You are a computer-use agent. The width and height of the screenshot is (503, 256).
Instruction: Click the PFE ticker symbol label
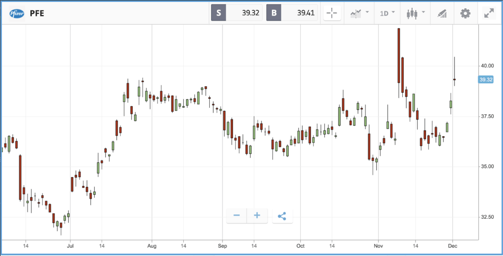pyautogui.click(x=36, y=13)
